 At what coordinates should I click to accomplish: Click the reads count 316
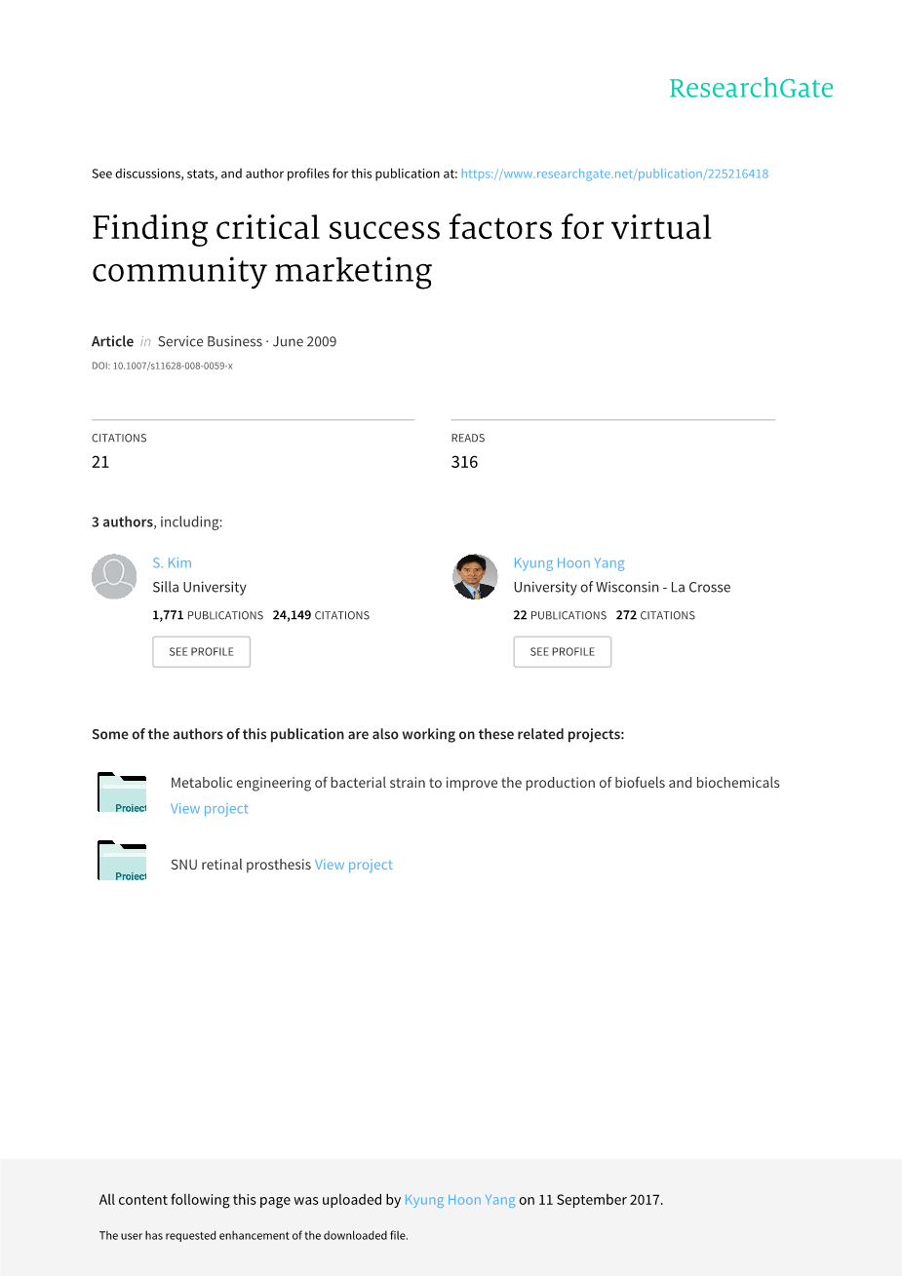[x=464, y=462]
